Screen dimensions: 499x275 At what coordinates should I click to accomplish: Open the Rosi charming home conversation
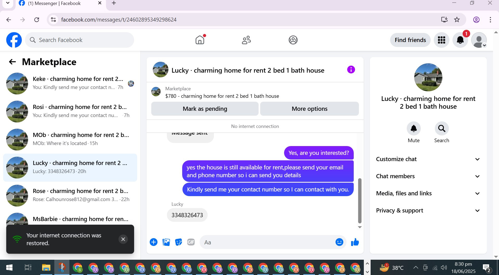pyautogui.click(x=70, y=112)
